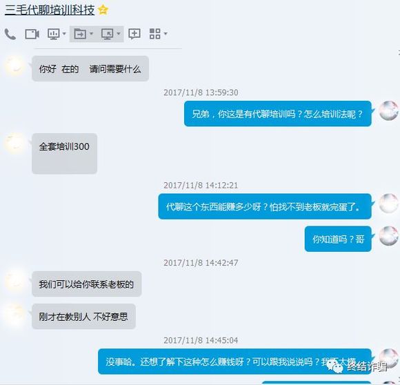The height and width of the screenshot is (385, 400).
Task: Expand the dropdown arrow beside the apps grid icon
Action: pyautogui.click(x=166, y=34)
